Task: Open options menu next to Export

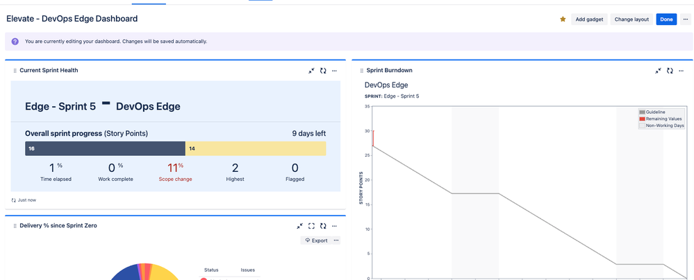Action: pyautogui.click(x=336, y=240)
